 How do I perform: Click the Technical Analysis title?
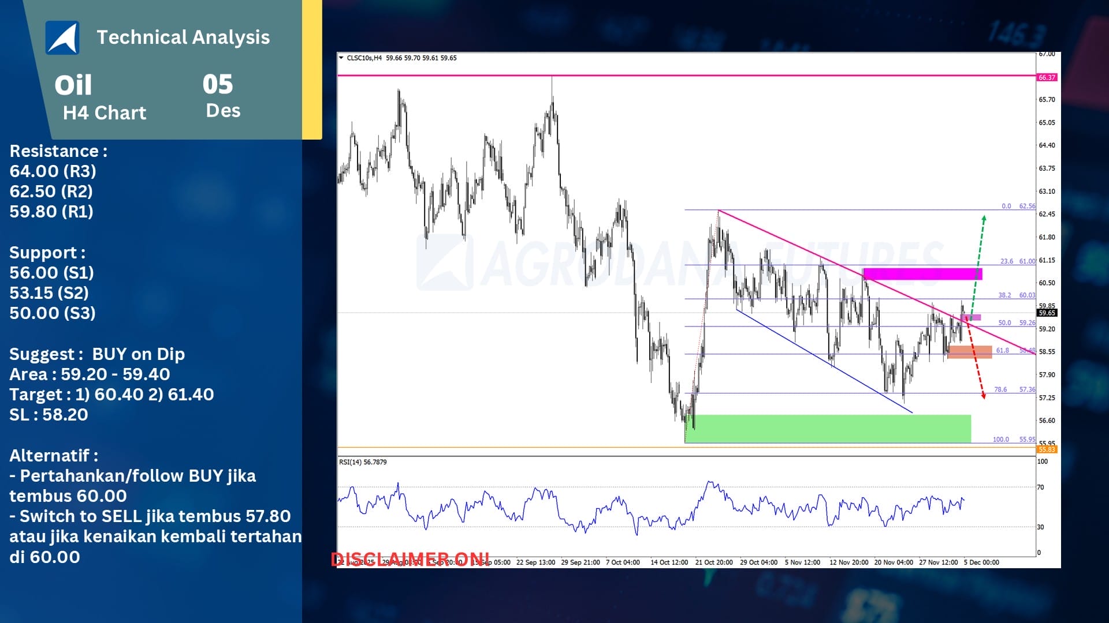[183, 37]
